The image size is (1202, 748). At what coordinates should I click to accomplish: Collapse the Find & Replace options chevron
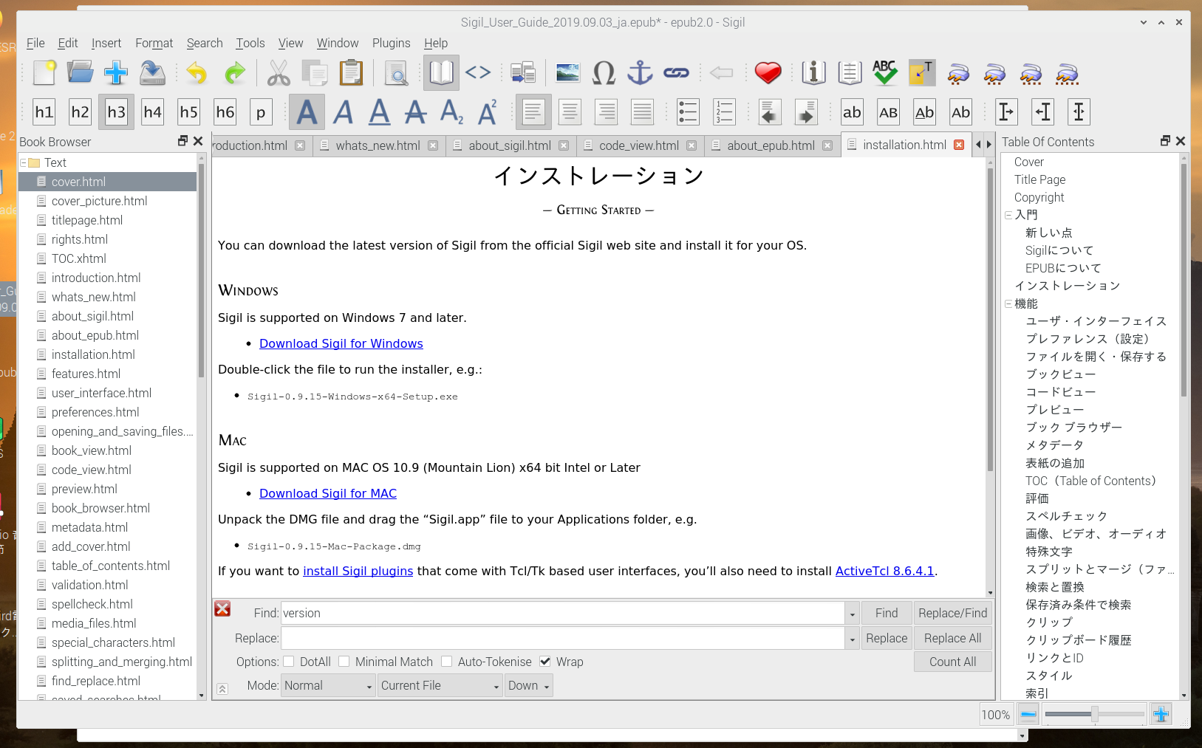(x=222, y=688)
